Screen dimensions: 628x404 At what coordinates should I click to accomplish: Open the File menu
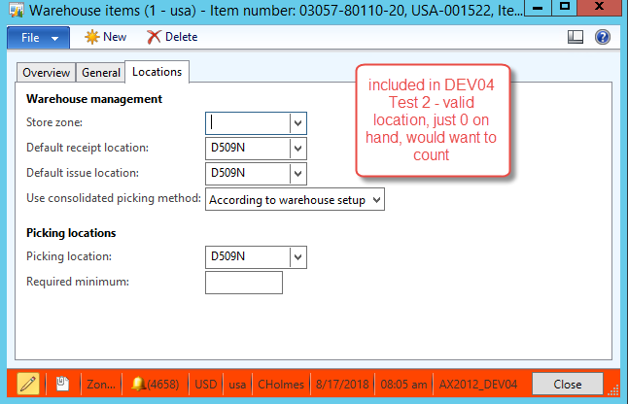(x=39, y=38)
